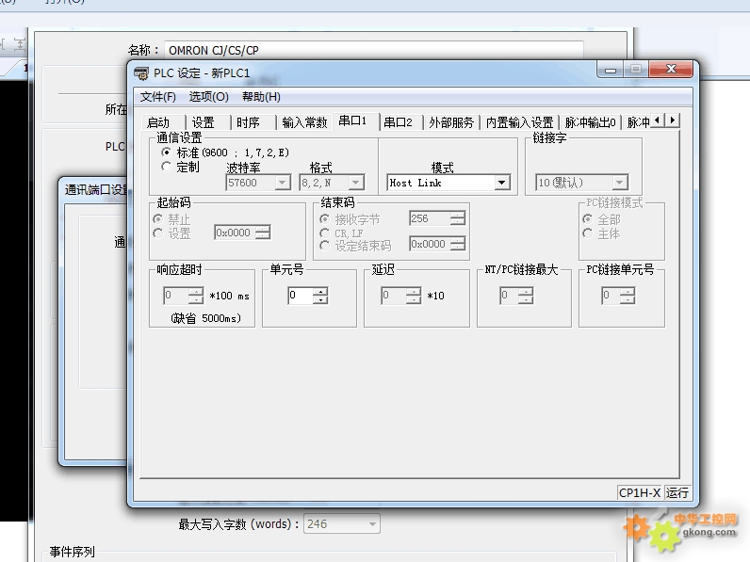
Task: Click the 响应超时 stepper arrows
Action: [196, 296]
